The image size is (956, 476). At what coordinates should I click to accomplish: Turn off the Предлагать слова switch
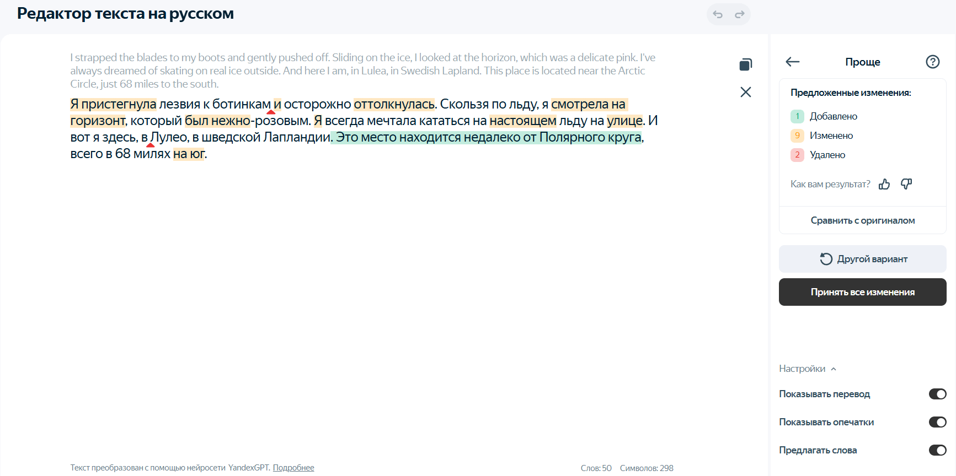point(937,450)
